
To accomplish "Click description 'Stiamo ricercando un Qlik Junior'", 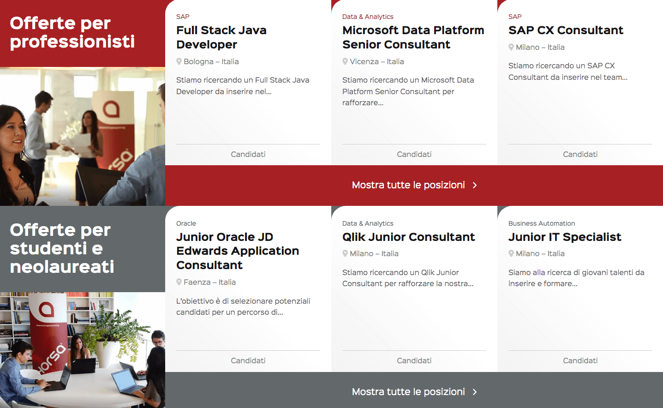I will tap(408, 278).
